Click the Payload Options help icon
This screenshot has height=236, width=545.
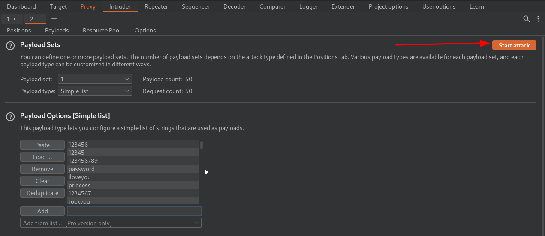pyautogui.click(x=10, y=116)
